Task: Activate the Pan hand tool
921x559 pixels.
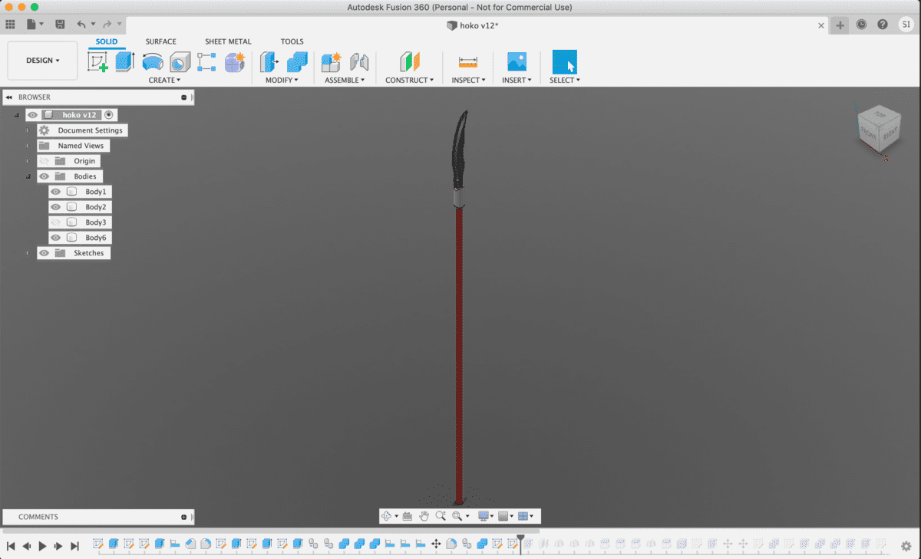Action: point(424,516)
